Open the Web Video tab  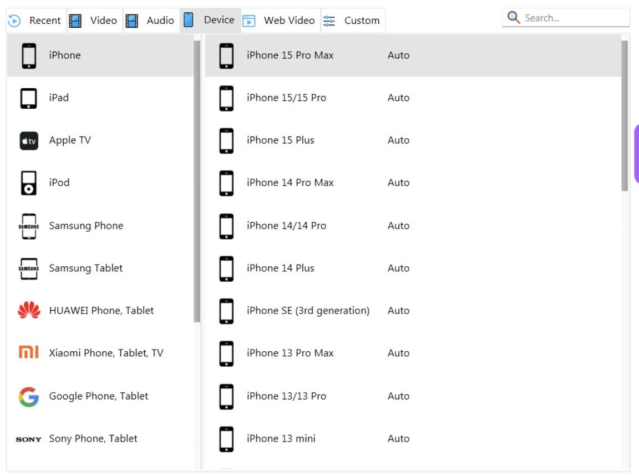pos(281,21)
